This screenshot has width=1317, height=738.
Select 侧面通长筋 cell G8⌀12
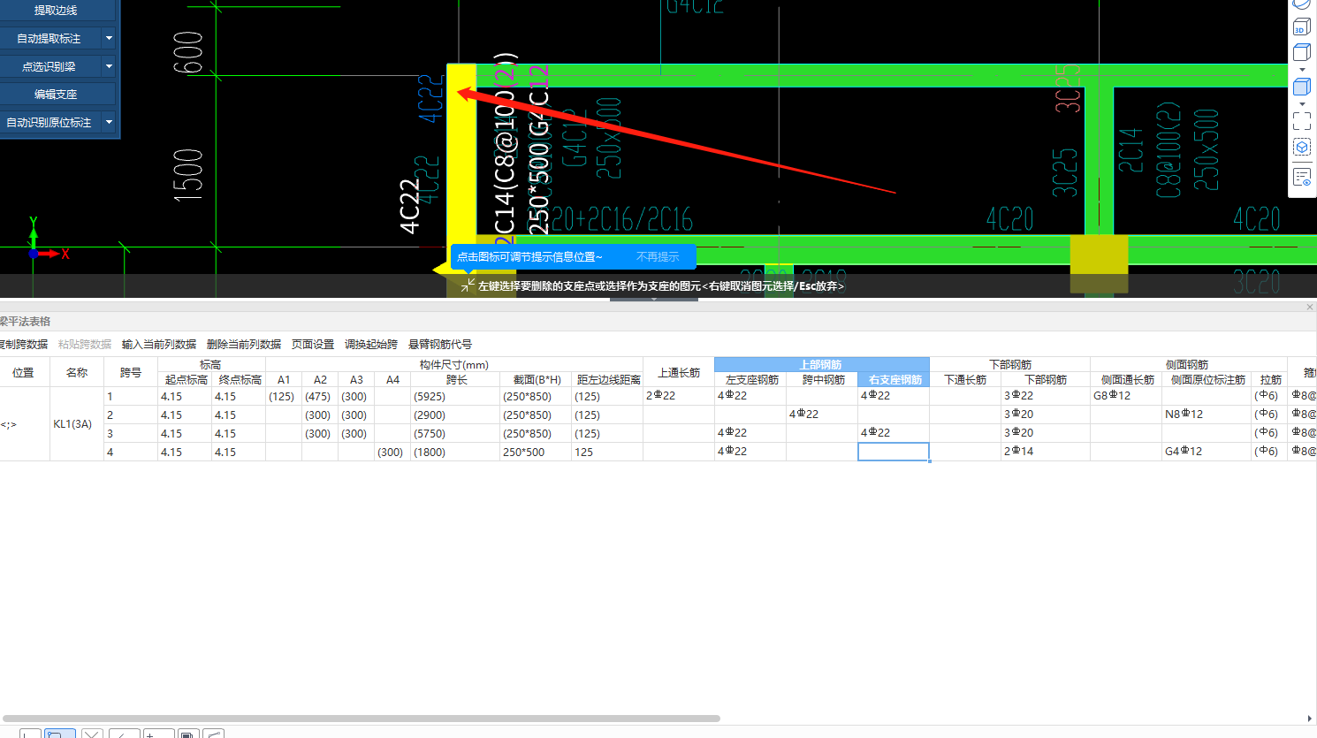click(1125, 396)
